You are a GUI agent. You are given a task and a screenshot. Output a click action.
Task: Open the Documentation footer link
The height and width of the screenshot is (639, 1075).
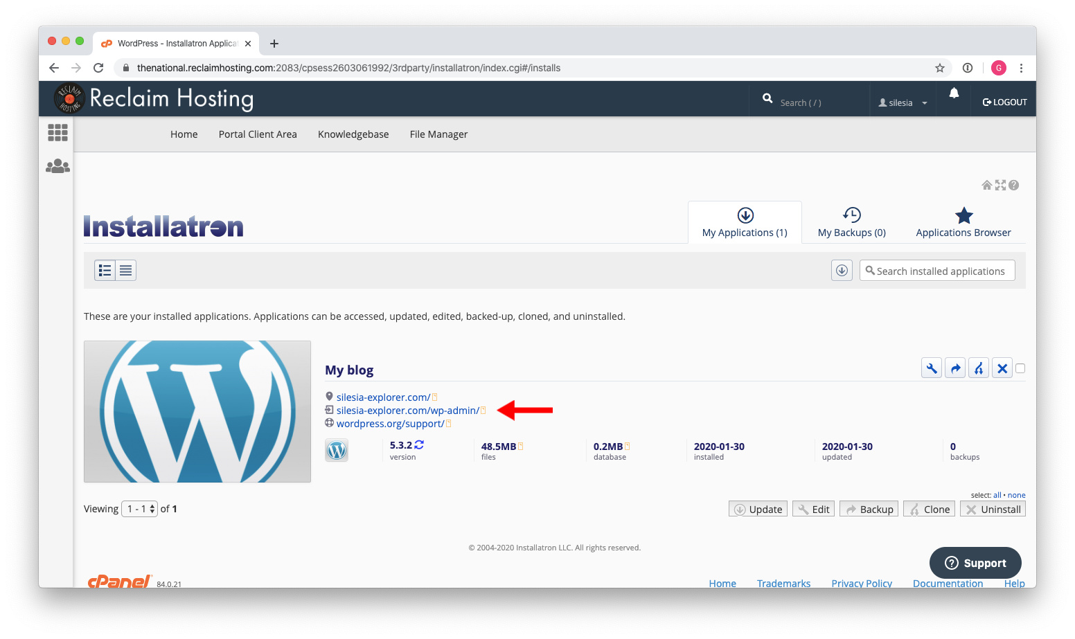click(948, 584)
